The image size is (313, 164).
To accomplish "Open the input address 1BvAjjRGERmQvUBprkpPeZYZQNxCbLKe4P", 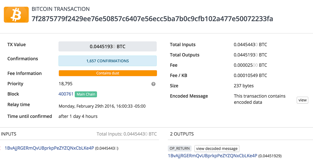I will pyautogui.click(x=49, y=148).
